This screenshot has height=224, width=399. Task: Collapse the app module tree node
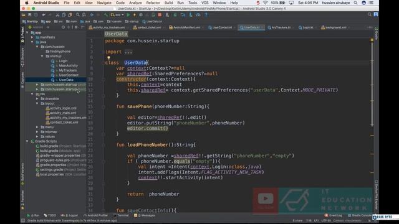pyautogui.click(x=27, y=32)
